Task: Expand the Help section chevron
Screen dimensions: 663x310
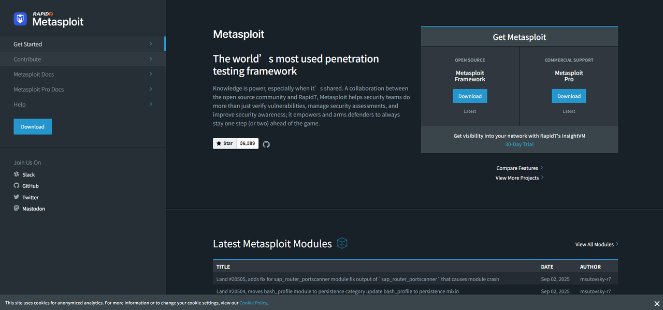Action: 150,104
